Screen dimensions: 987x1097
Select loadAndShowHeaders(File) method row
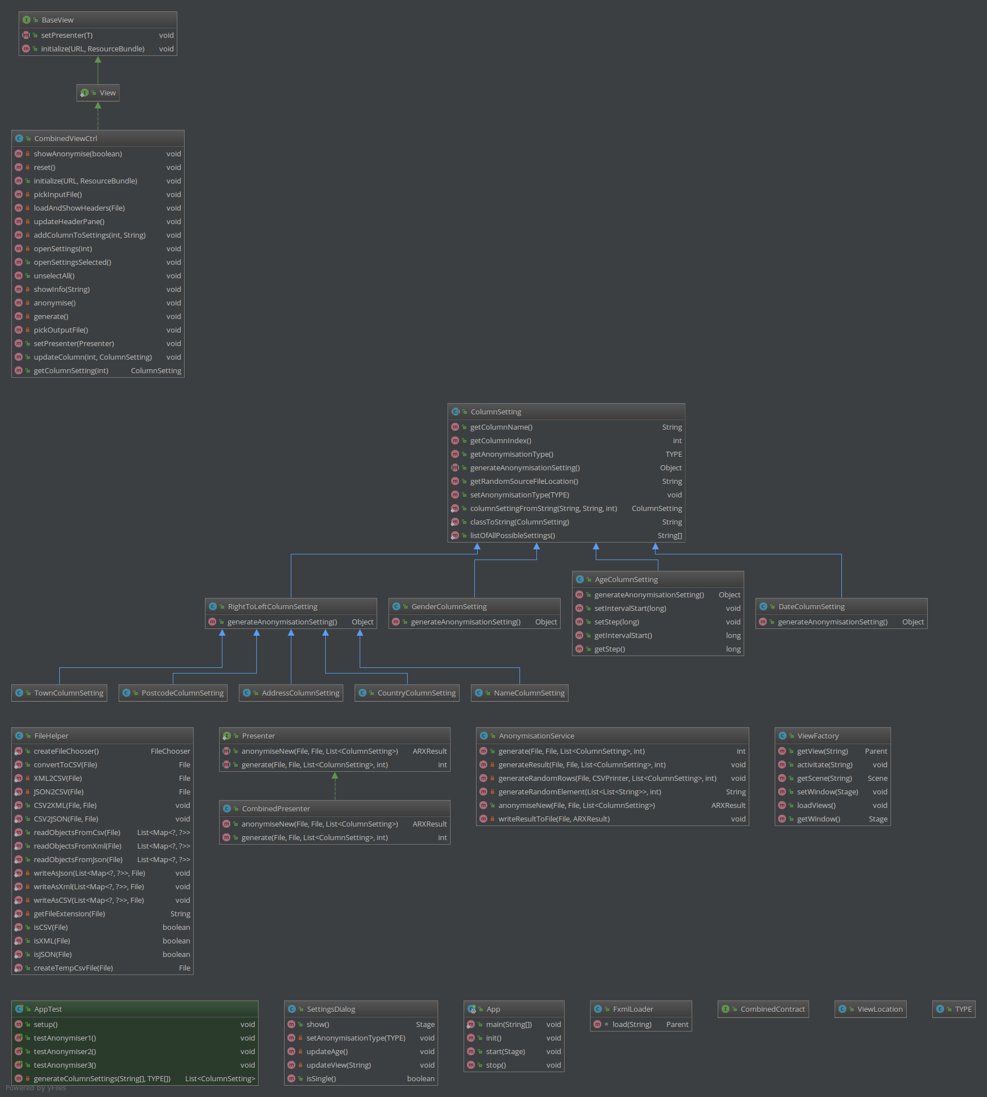(x=98, y=208)
